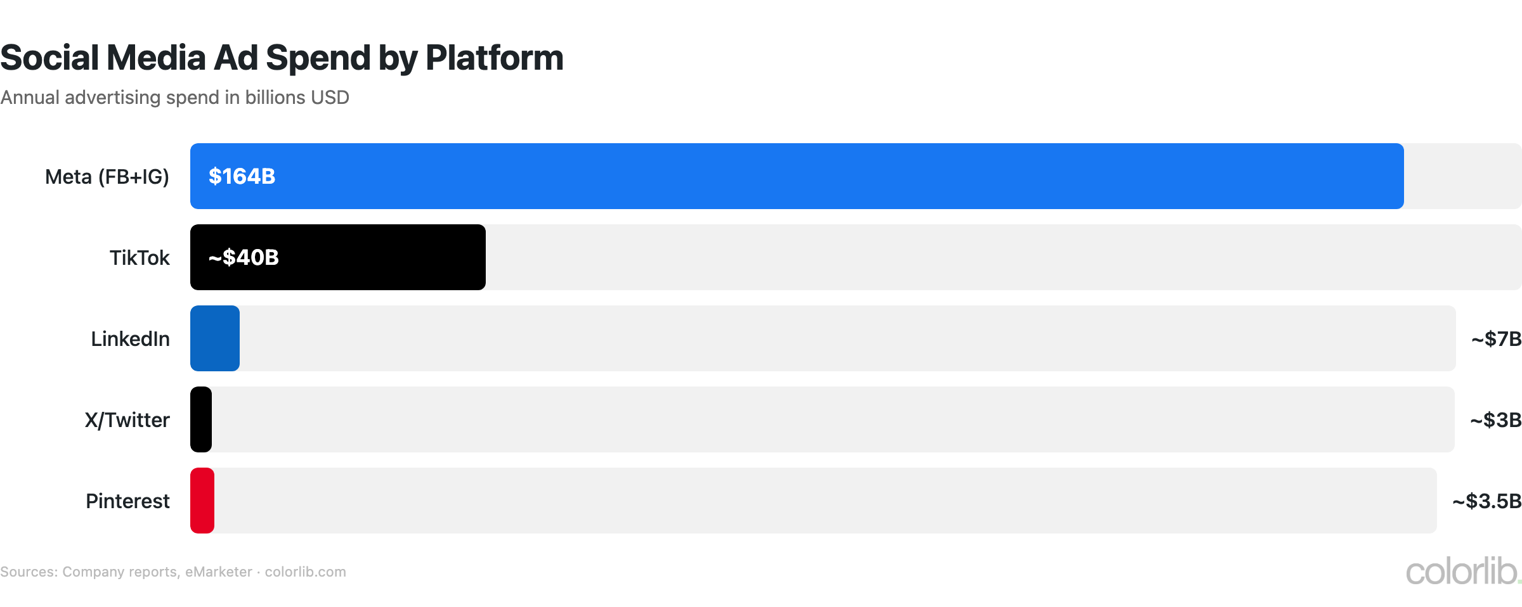The image size is (1522, 607).
Task: Select the ~$7B value label
Action: (1496, 339)
